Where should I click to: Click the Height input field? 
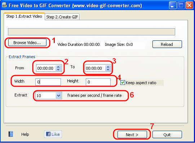(x=98, y=82)
